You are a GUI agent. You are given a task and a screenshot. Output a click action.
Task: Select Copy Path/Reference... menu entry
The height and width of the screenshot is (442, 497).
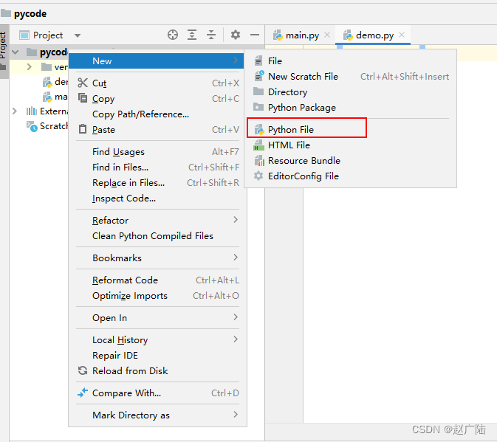coord(157,114)
